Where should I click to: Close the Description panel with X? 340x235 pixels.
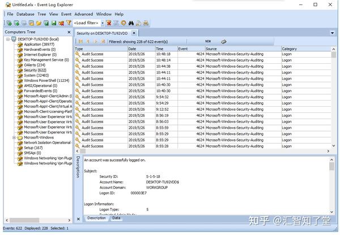78,219
